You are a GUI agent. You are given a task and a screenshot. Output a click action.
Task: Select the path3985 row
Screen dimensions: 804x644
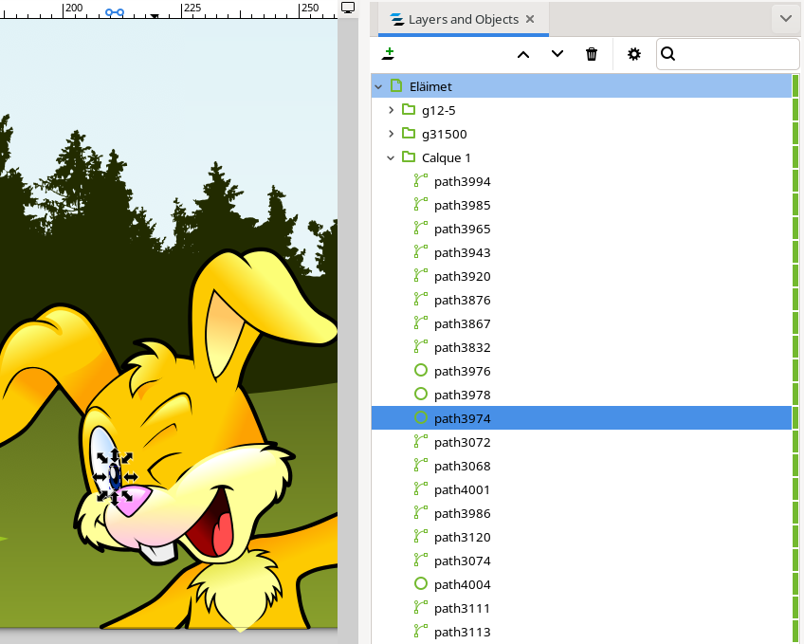pos(581,205)
